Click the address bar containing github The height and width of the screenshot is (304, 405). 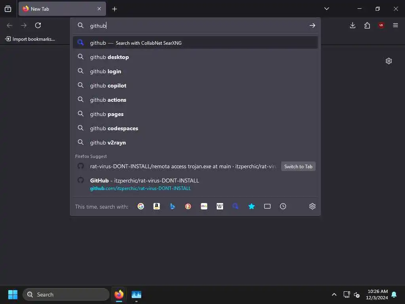[196, 26]
